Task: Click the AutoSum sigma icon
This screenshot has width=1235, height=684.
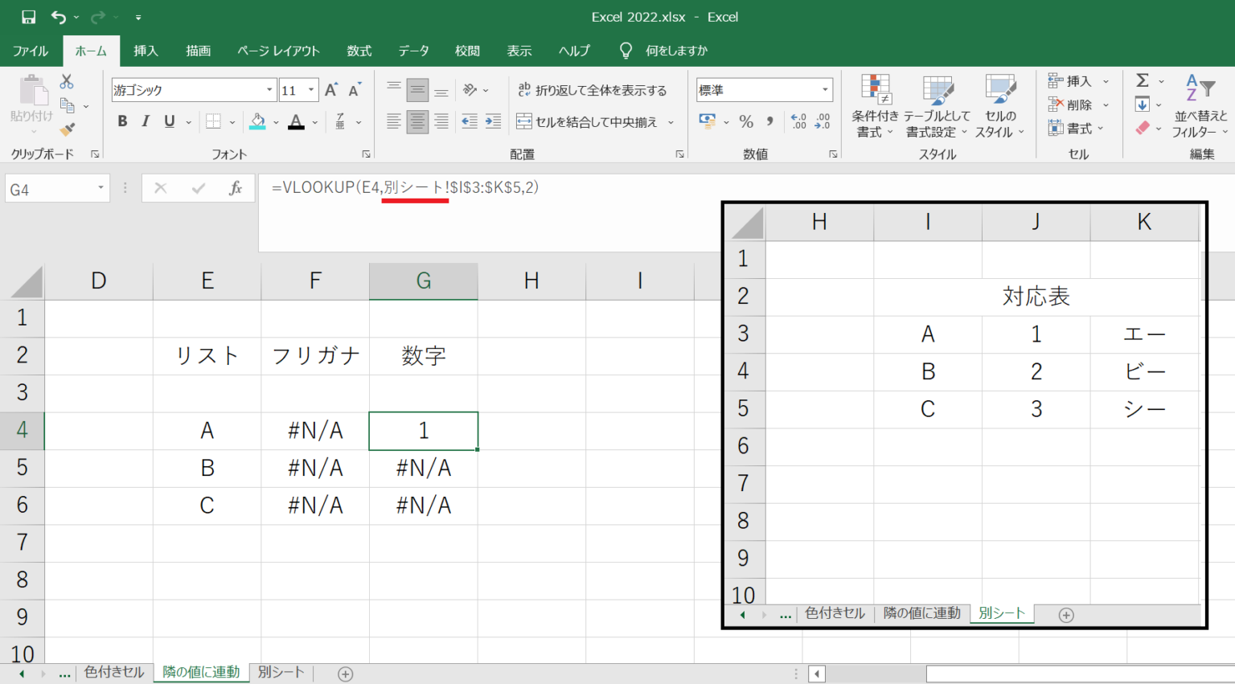Action: (x=1143, y=80)
